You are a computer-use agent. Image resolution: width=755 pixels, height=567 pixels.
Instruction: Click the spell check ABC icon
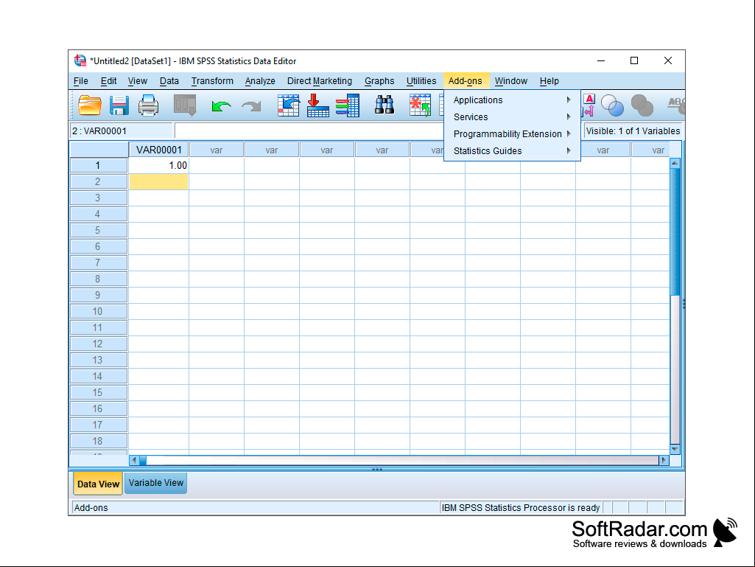(x=676, y=105)
